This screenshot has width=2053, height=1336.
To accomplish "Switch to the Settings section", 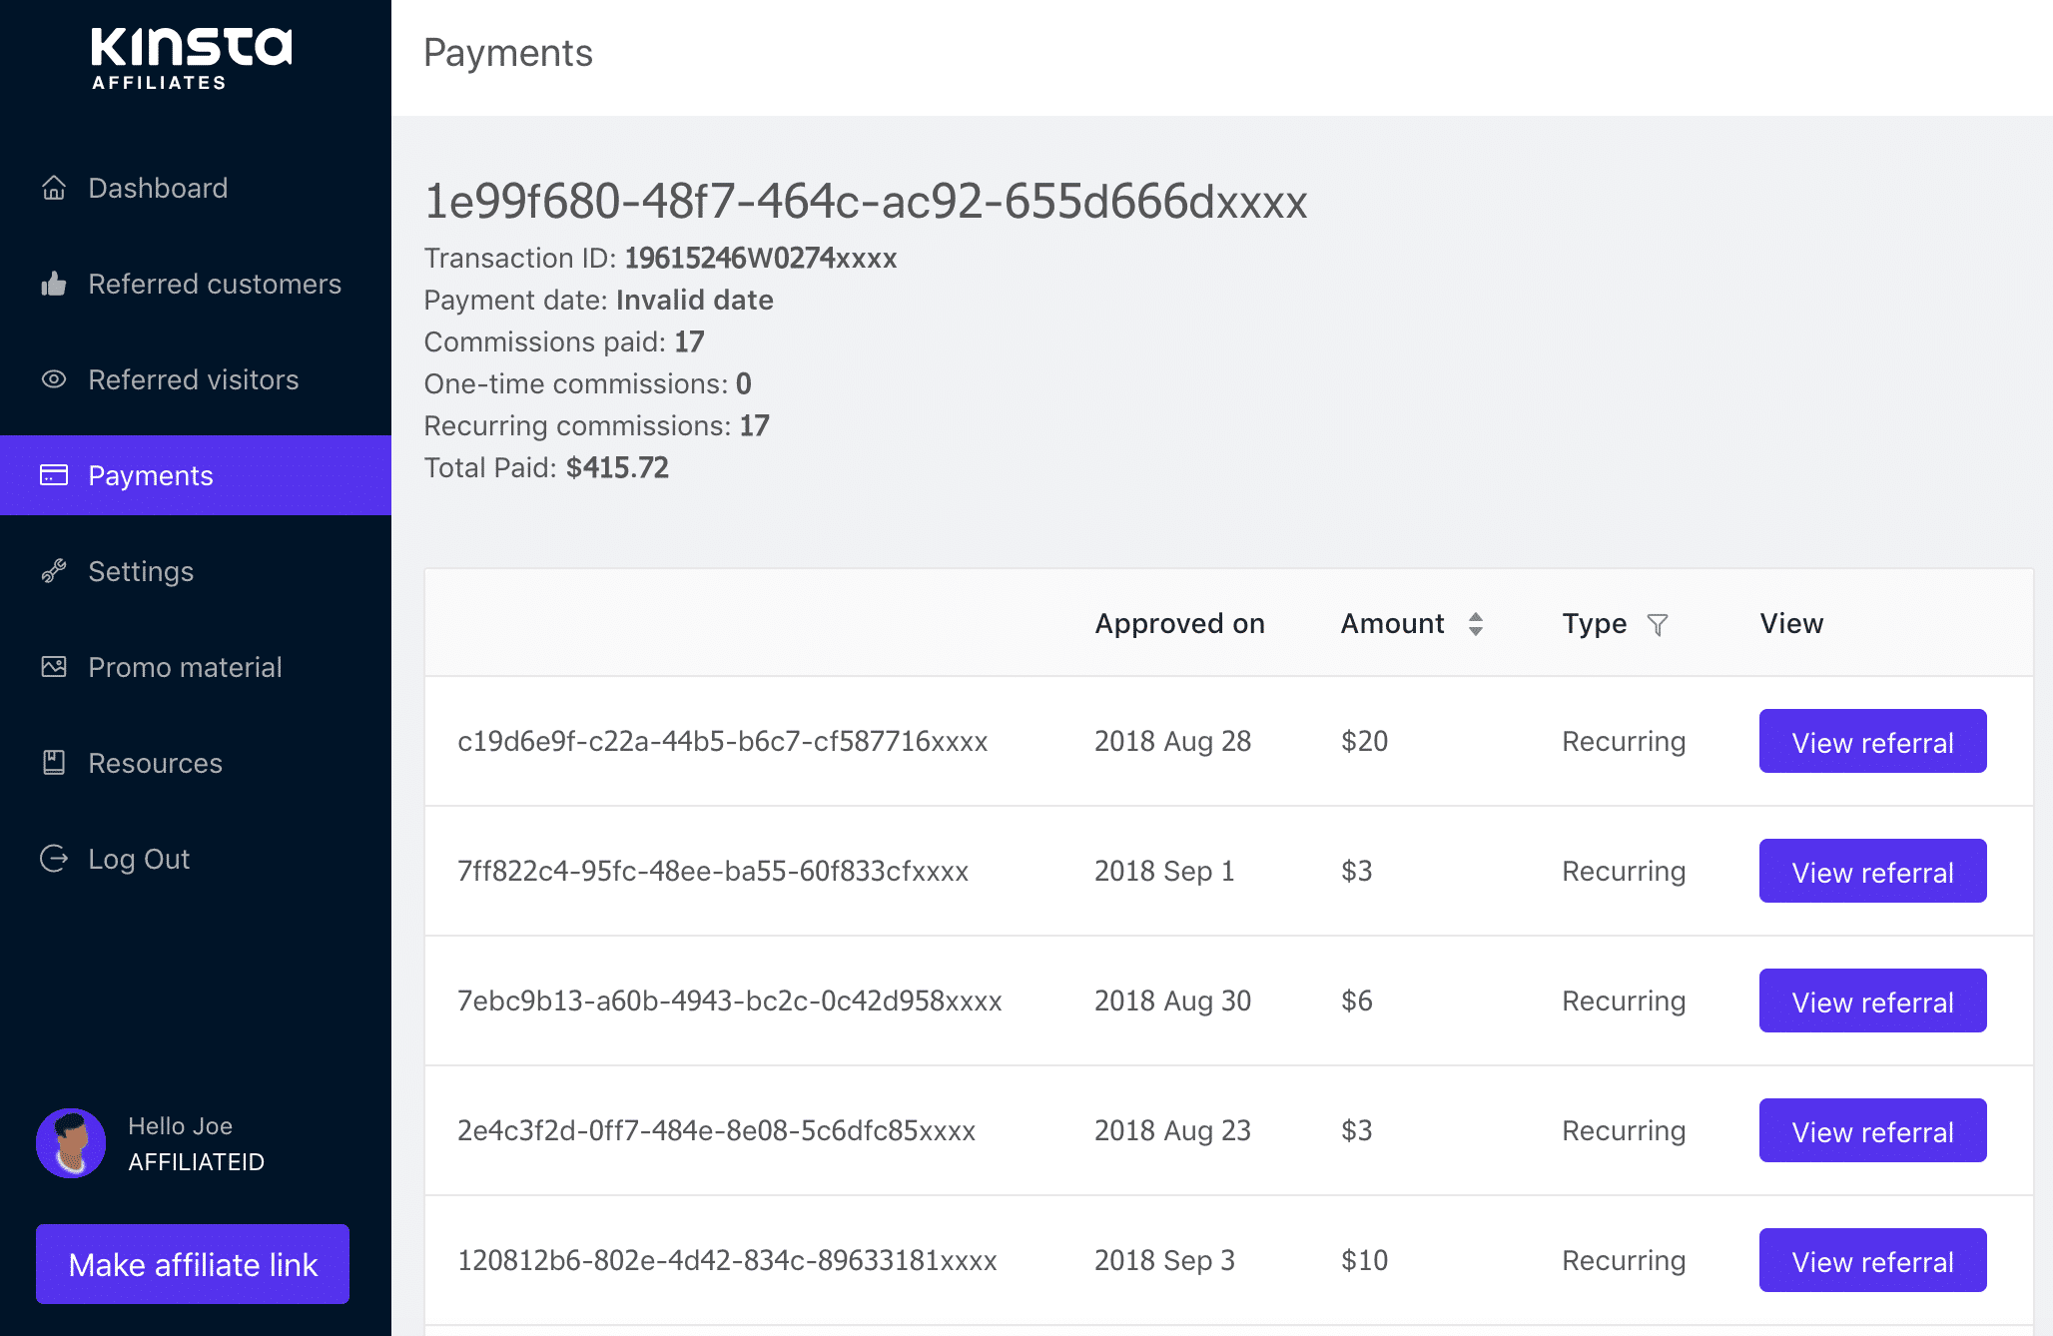I will click(141, 571).
